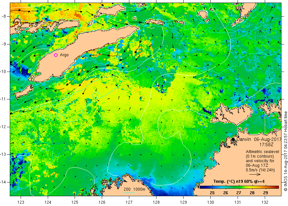The height and width of the screenshot is (206, 288).
Task: Click longitude axis label '124'
Action: [48, 202]
